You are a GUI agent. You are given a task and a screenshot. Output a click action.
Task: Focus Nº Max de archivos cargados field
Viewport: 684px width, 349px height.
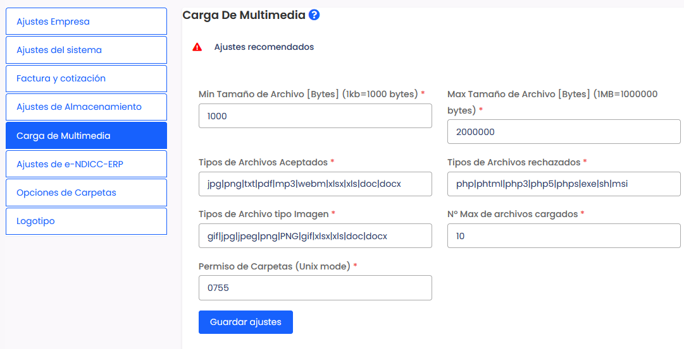(563, 236)
